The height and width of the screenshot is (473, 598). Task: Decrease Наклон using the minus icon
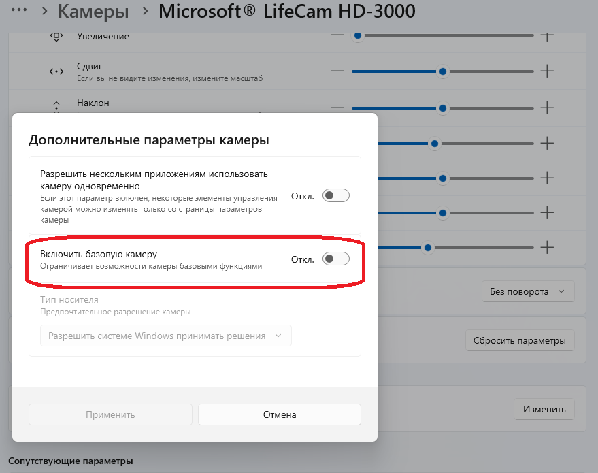[337, 108]
